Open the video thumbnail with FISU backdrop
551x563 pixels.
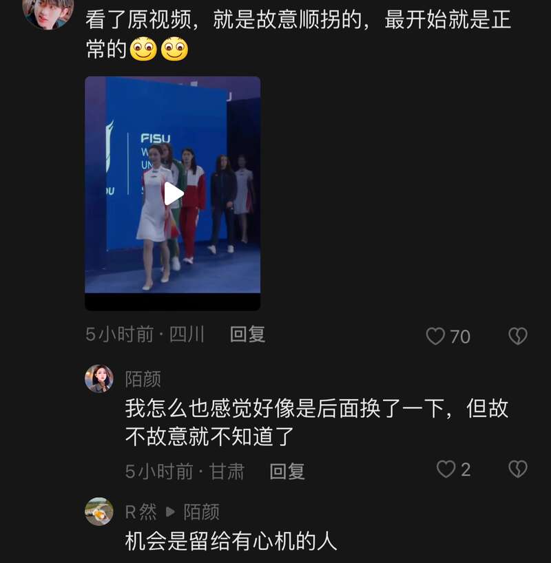[x=172, y=193]
